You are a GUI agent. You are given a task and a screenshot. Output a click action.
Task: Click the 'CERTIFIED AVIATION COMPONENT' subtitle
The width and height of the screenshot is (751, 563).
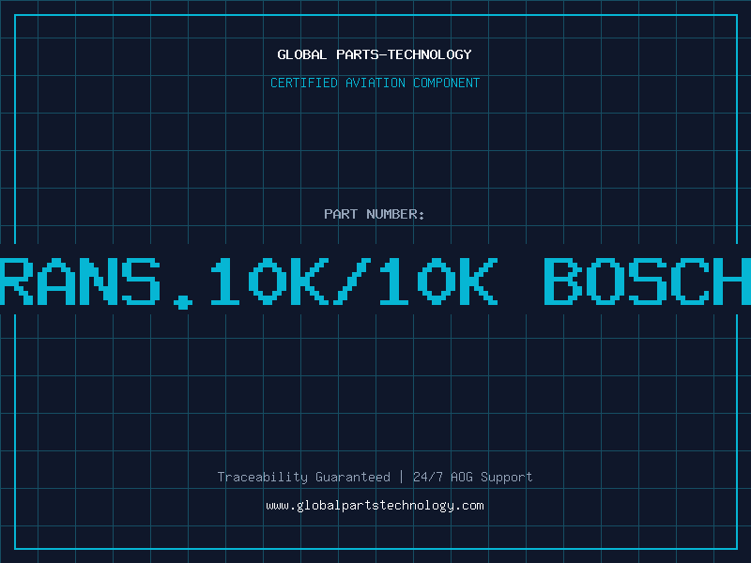coord(375,83)
